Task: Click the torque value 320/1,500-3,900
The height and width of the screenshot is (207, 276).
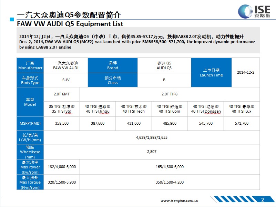Action: point(62,182)
